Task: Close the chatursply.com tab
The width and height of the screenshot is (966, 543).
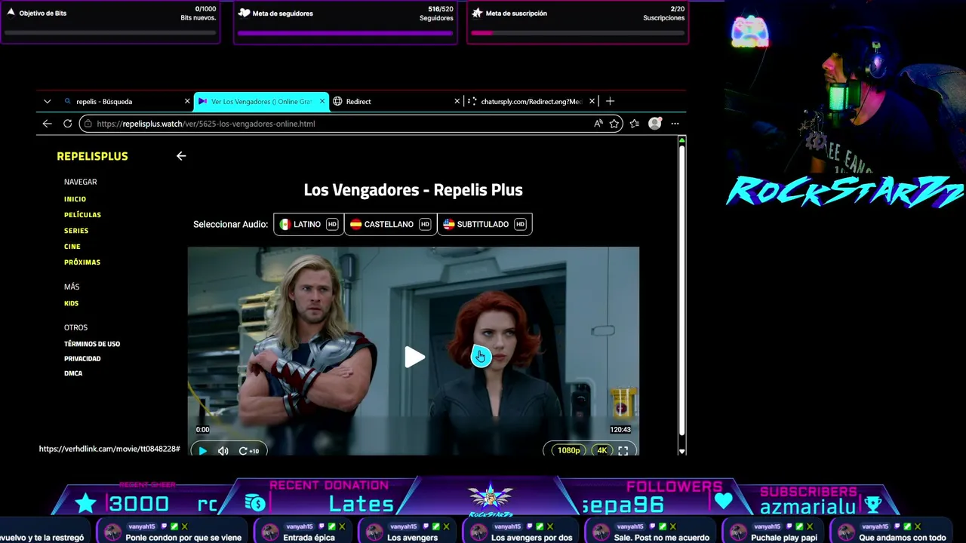Action: [592, 101]
